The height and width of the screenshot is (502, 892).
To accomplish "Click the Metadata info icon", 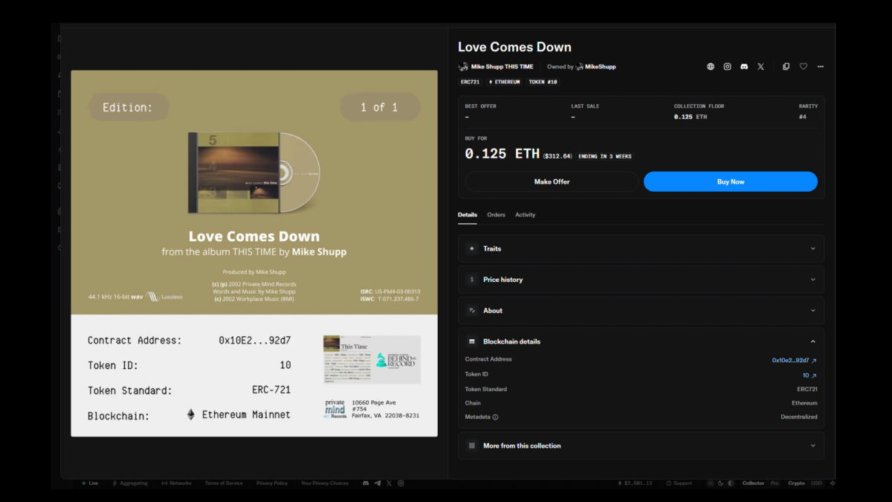I will (496, 417).
